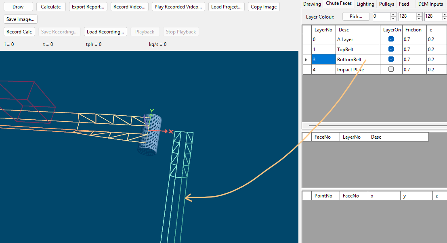Open Play Recorded Video

[178, 7]
